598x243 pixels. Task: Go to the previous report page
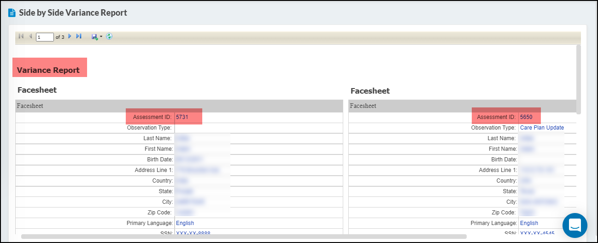[x=30, y=36]
